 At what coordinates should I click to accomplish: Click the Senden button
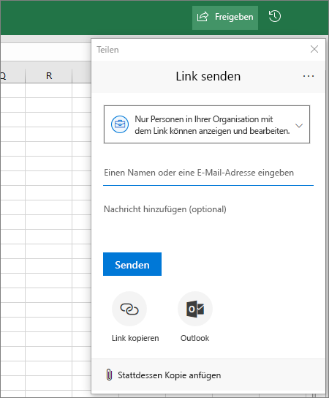pyautogui.click(x=132, y=264)
